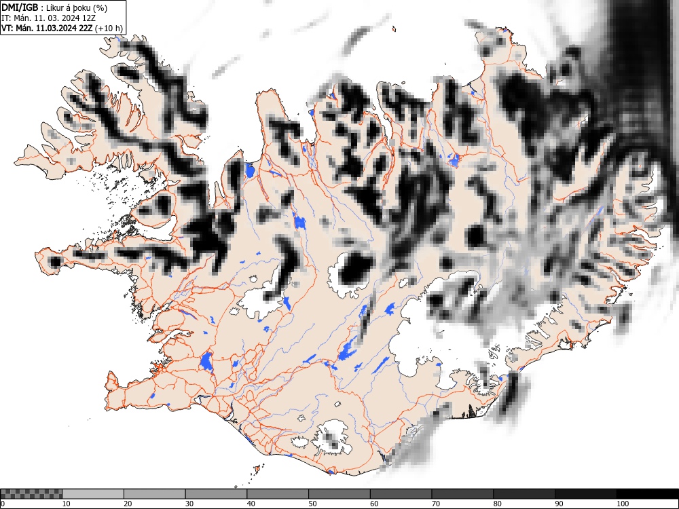Click the legend label '50'

click(x=312, y=504)
